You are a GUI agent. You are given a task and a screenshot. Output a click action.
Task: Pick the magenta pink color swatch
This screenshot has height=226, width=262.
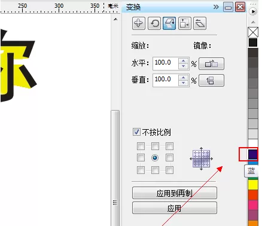[253, 205]
